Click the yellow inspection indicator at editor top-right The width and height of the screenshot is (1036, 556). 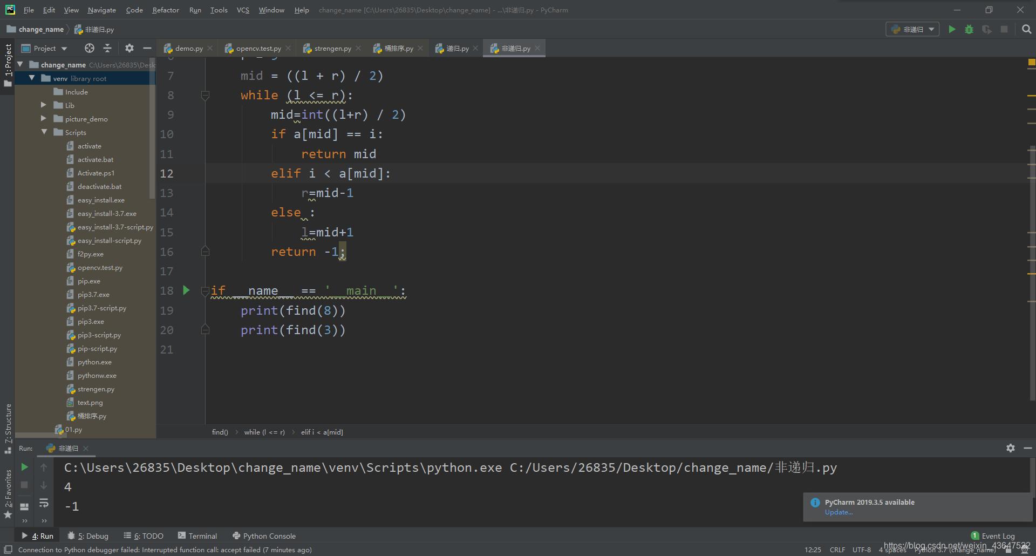coord(1032,63)
